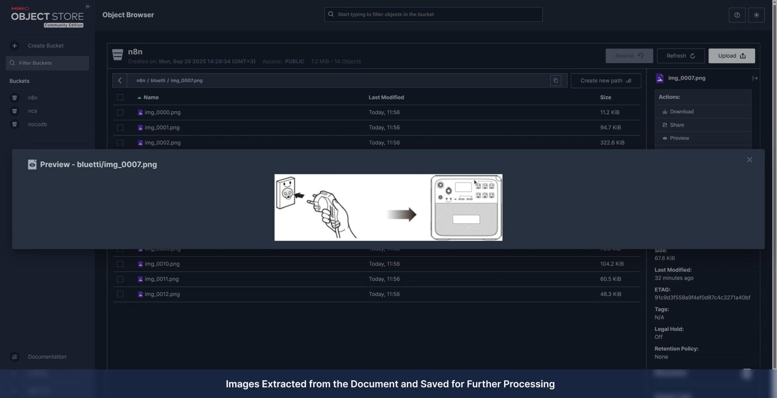This screenshot has height=398, width=777.
Task: Toggle the light/dark theme sun icon
Action: [756, 15]
